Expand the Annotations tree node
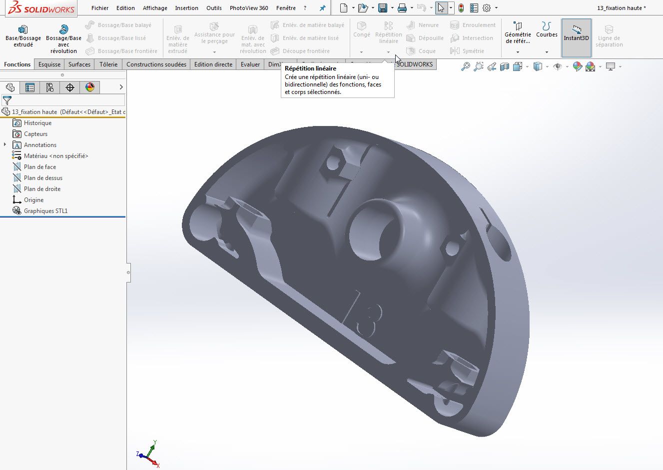 (5, 145)
